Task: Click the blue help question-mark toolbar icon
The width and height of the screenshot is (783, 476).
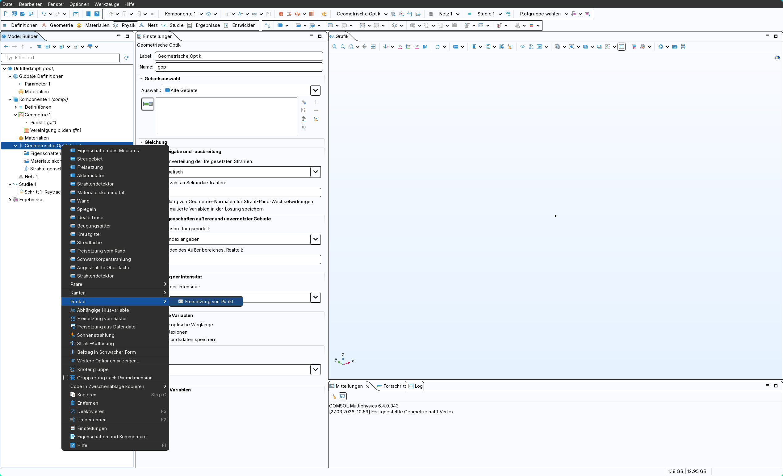Action: pos(97,14)
